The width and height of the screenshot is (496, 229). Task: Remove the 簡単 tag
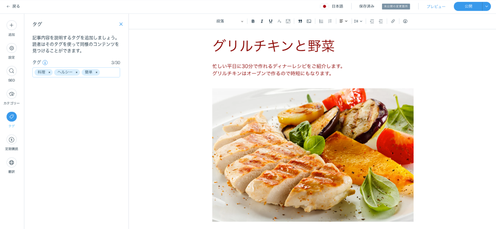tap(97, 73)
